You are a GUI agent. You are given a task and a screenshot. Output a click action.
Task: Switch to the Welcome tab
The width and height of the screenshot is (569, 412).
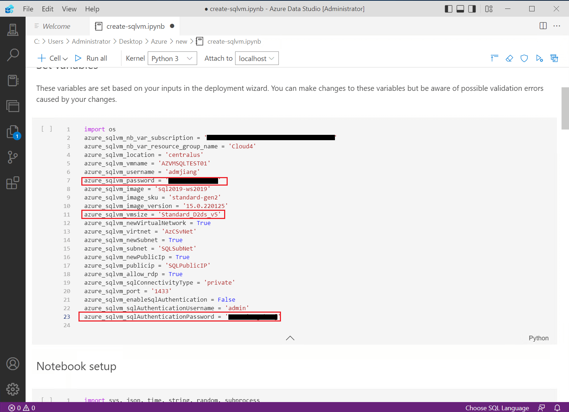point(56,26)
